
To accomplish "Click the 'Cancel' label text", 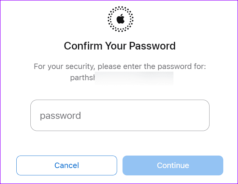I will click(x=67, y=165).
